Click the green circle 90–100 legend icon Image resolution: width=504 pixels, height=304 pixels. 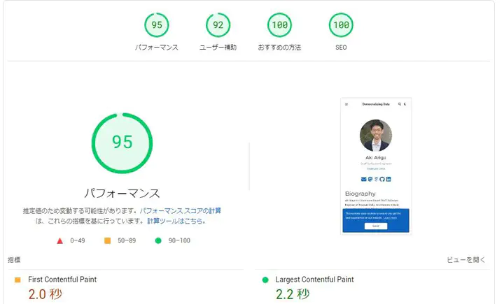pyautogui.click(x=158, y=240)
